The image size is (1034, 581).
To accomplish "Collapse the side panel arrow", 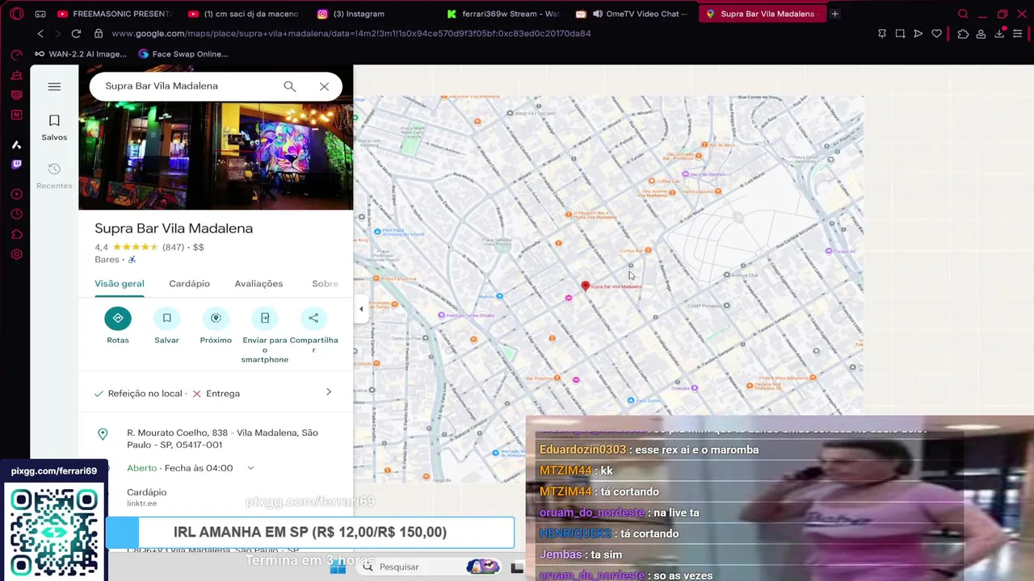I will pos(361,309).
